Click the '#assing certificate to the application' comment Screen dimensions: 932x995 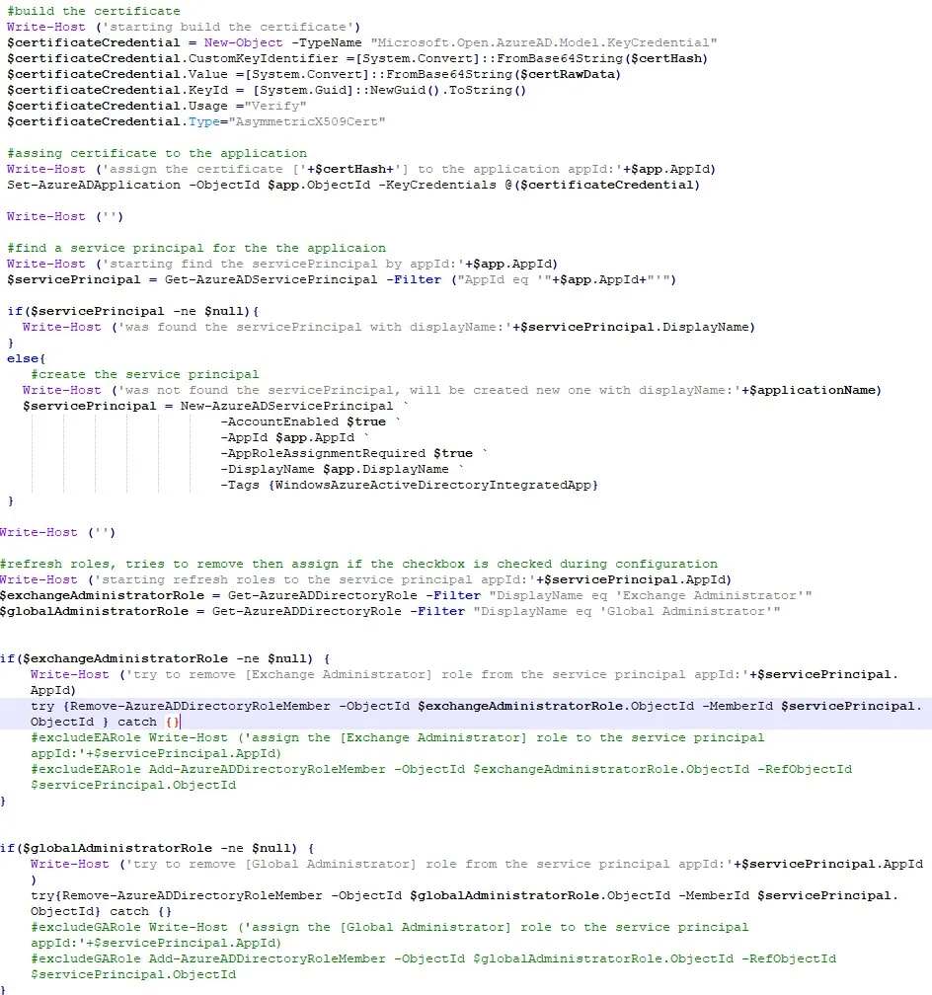[157, 153]
